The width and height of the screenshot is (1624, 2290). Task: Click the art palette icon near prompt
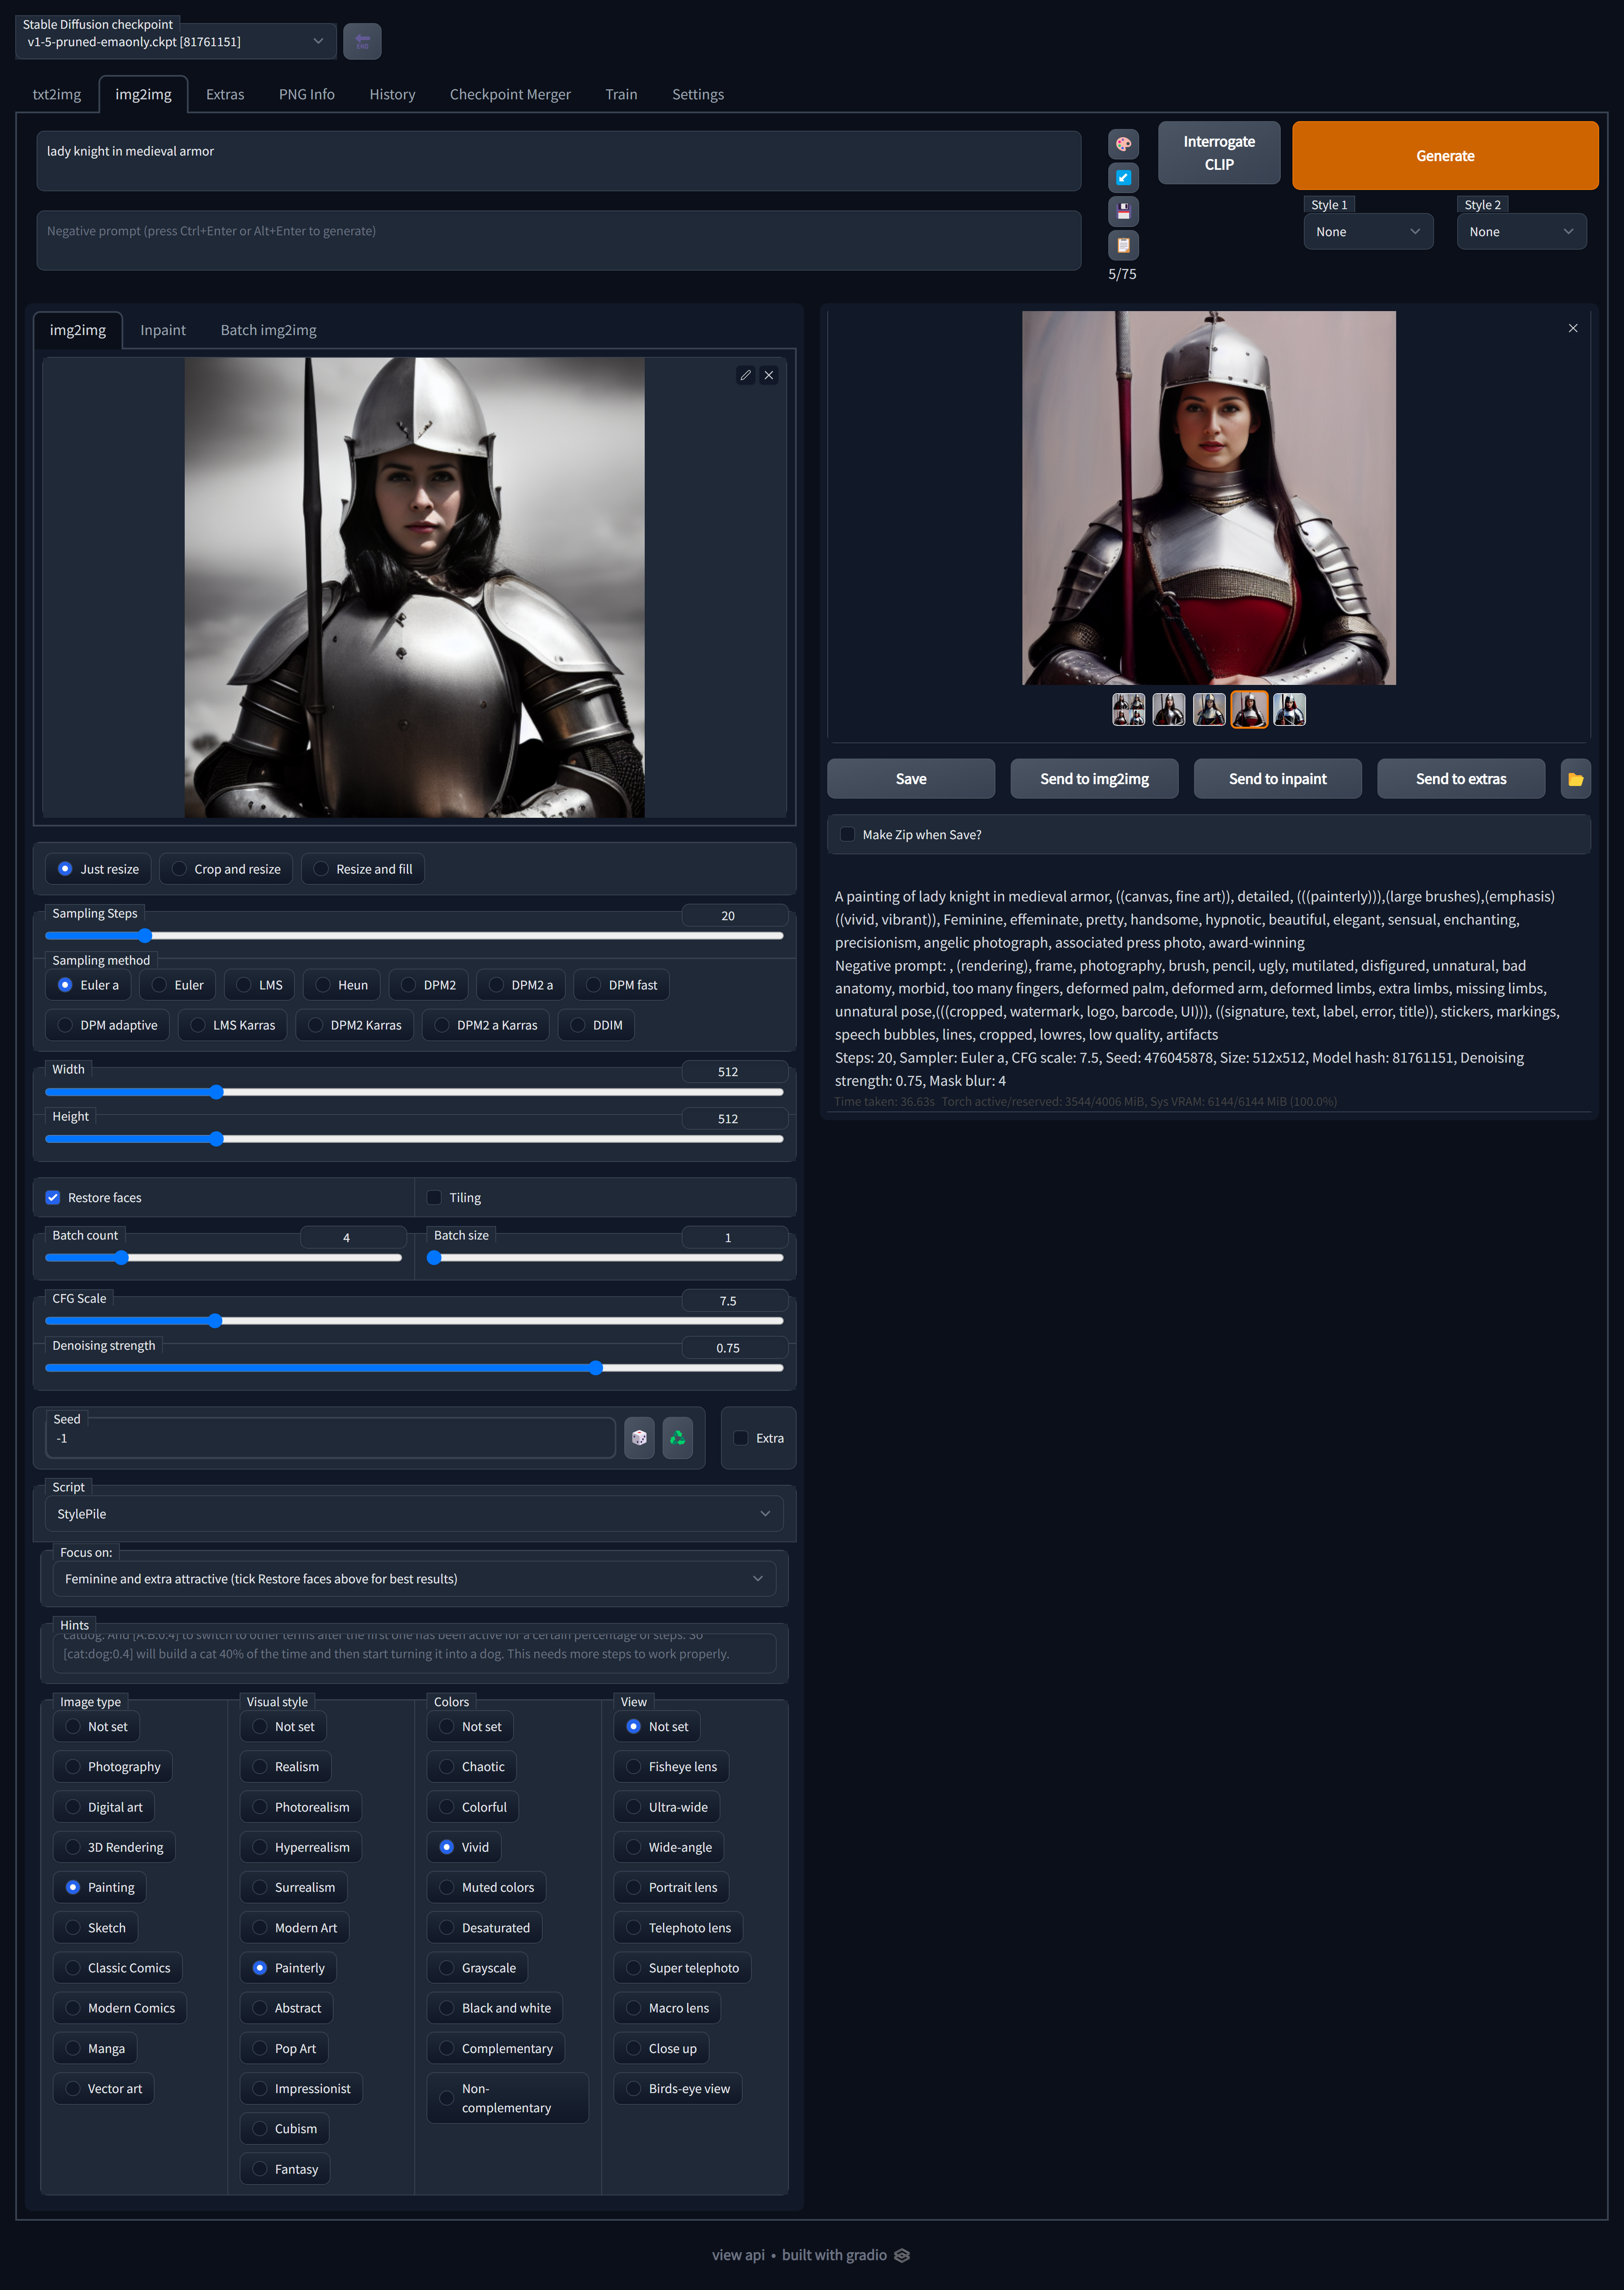coord(1123,144)
